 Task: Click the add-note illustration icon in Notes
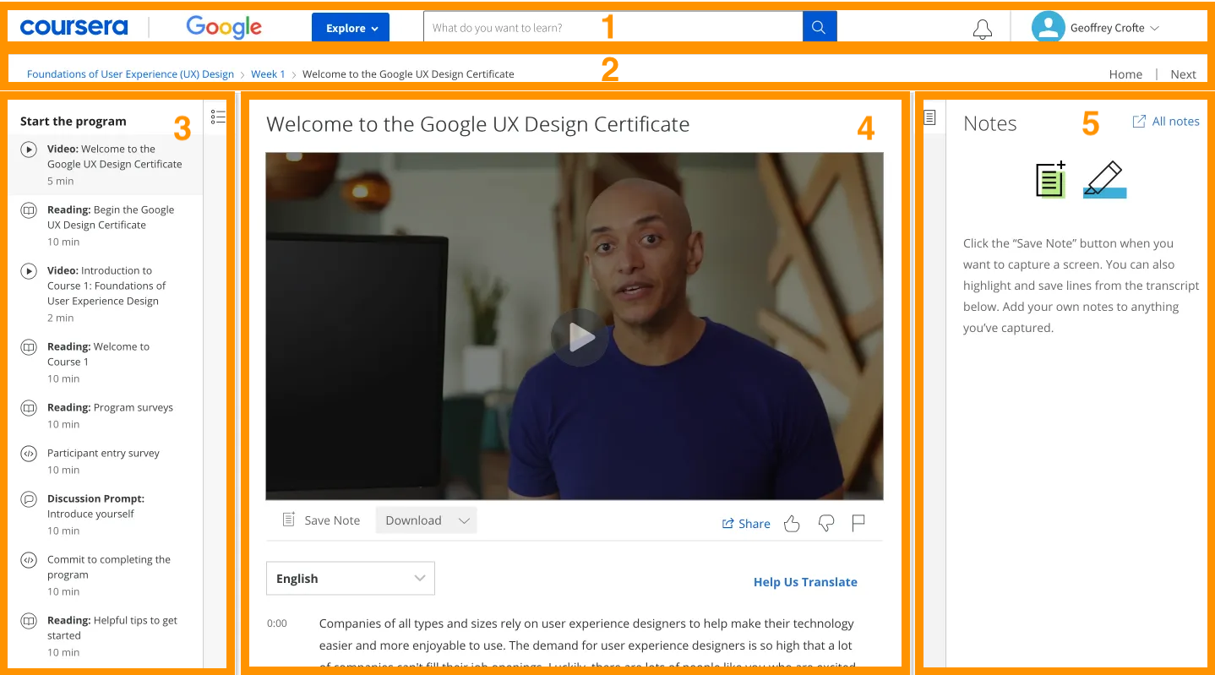point(1052,178)
